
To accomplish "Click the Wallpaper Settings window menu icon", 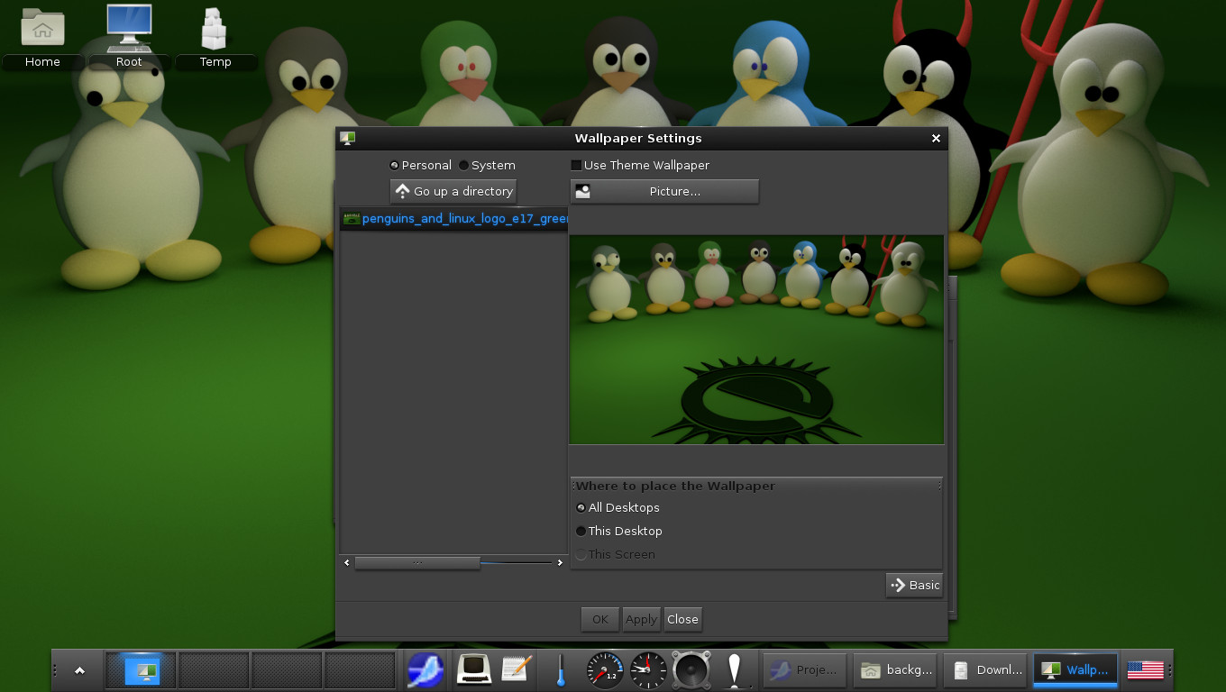I will [x=347, y=138].
